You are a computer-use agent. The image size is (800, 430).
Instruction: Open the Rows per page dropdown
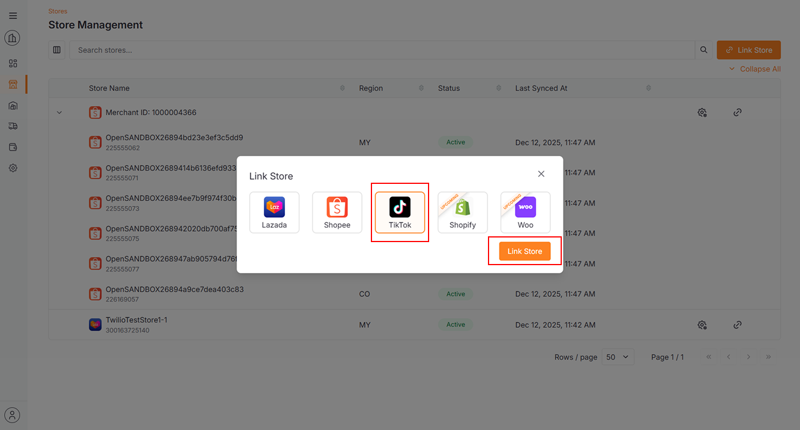[x=618, y=357]
